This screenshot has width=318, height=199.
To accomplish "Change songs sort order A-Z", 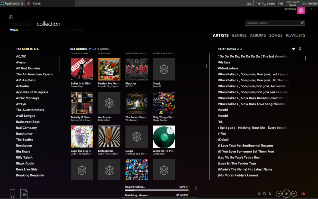I will (x=240, y=49).
